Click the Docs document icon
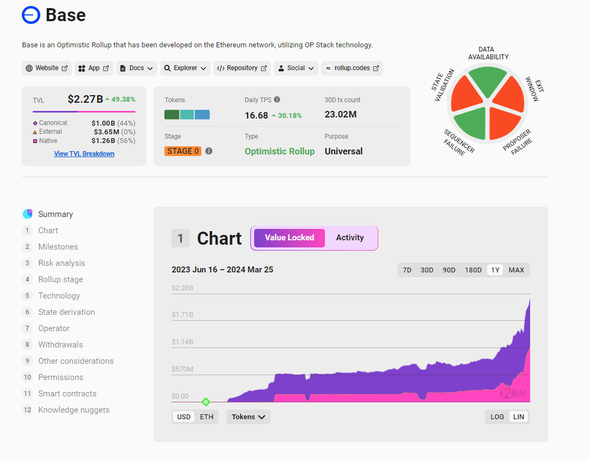590x460 pixels. click(x=122, y=69)
